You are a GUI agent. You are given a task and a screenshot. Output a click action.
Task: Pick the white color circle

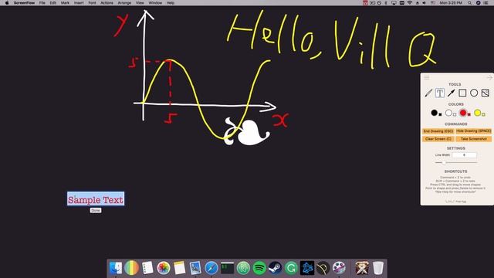click(448, 113)
